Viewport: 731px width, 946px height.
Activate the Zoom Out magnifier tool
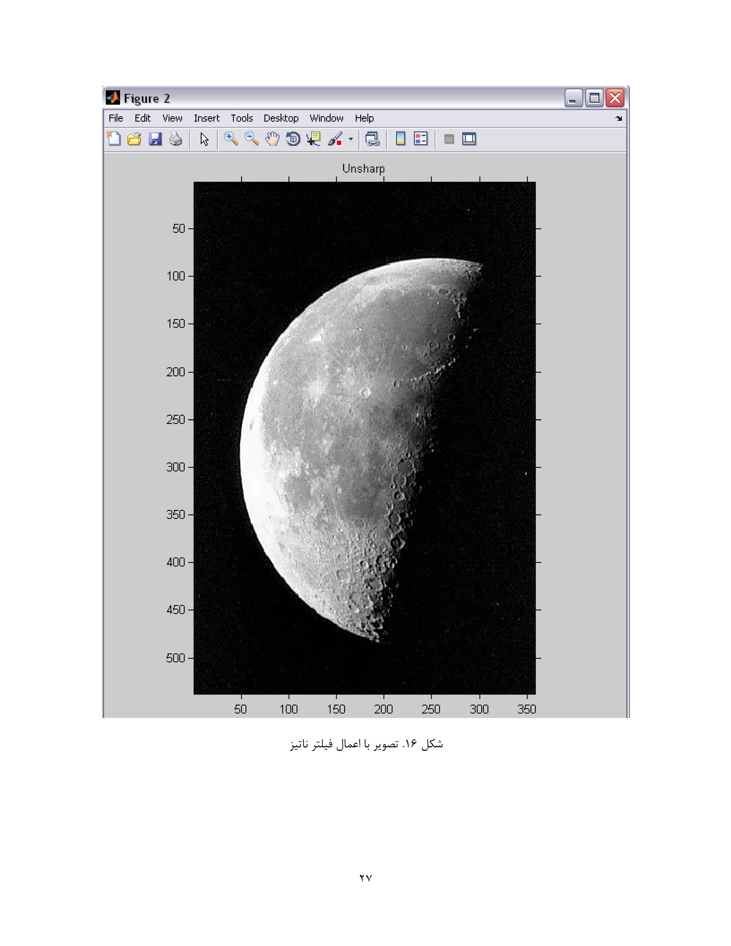[x=252, y=139]
